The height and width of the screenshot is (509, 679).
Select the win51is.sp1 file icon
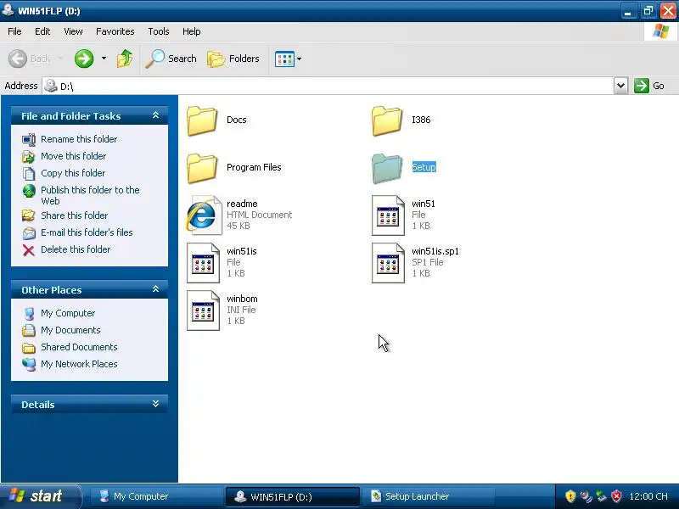click(x=388, y=263)
